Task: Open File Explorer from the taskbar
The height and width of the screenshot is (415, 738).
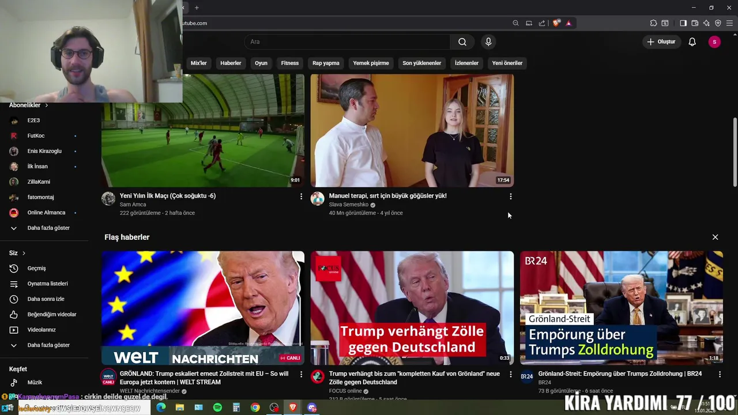Action: (180, 408)
